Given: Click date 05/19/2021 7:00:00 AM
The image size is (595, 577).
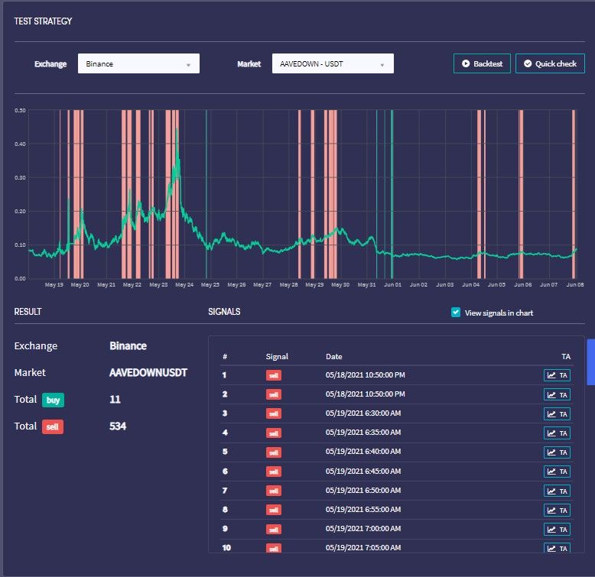Looking at the screenshot, I should 363,529.
